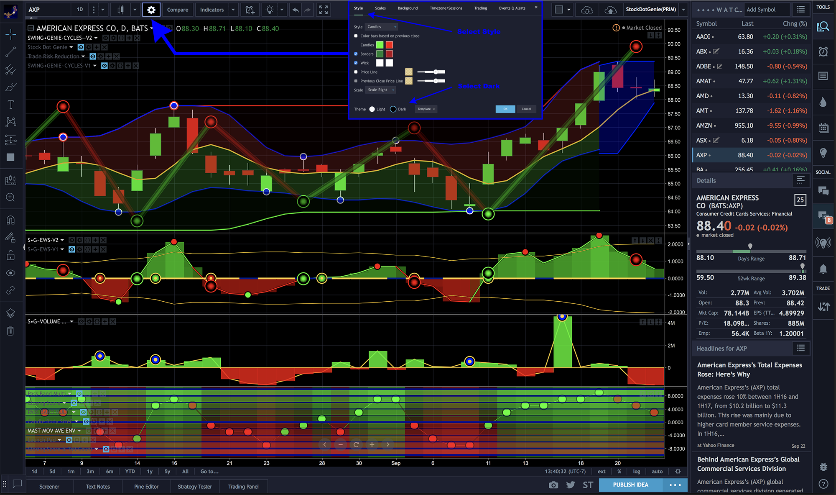Toggle visibility of Stock Dot Genie indicator

tap(81, 47)
